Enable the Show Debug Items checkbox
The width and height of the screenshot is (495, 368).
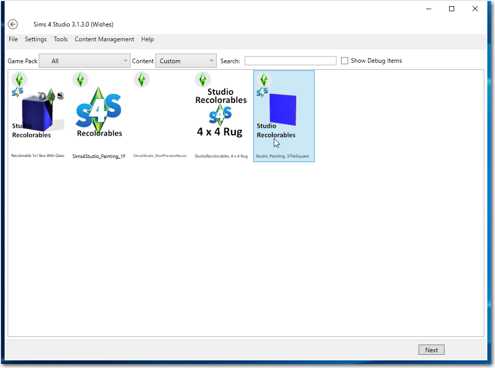pyautogui.click(x=345, y=61)
